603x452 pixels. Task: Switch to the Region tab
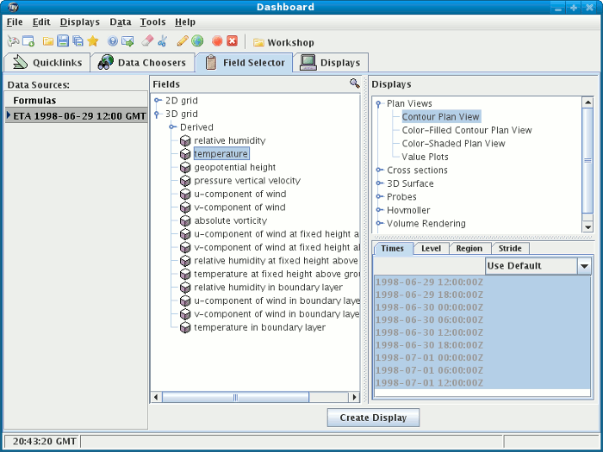coord(469,249)
